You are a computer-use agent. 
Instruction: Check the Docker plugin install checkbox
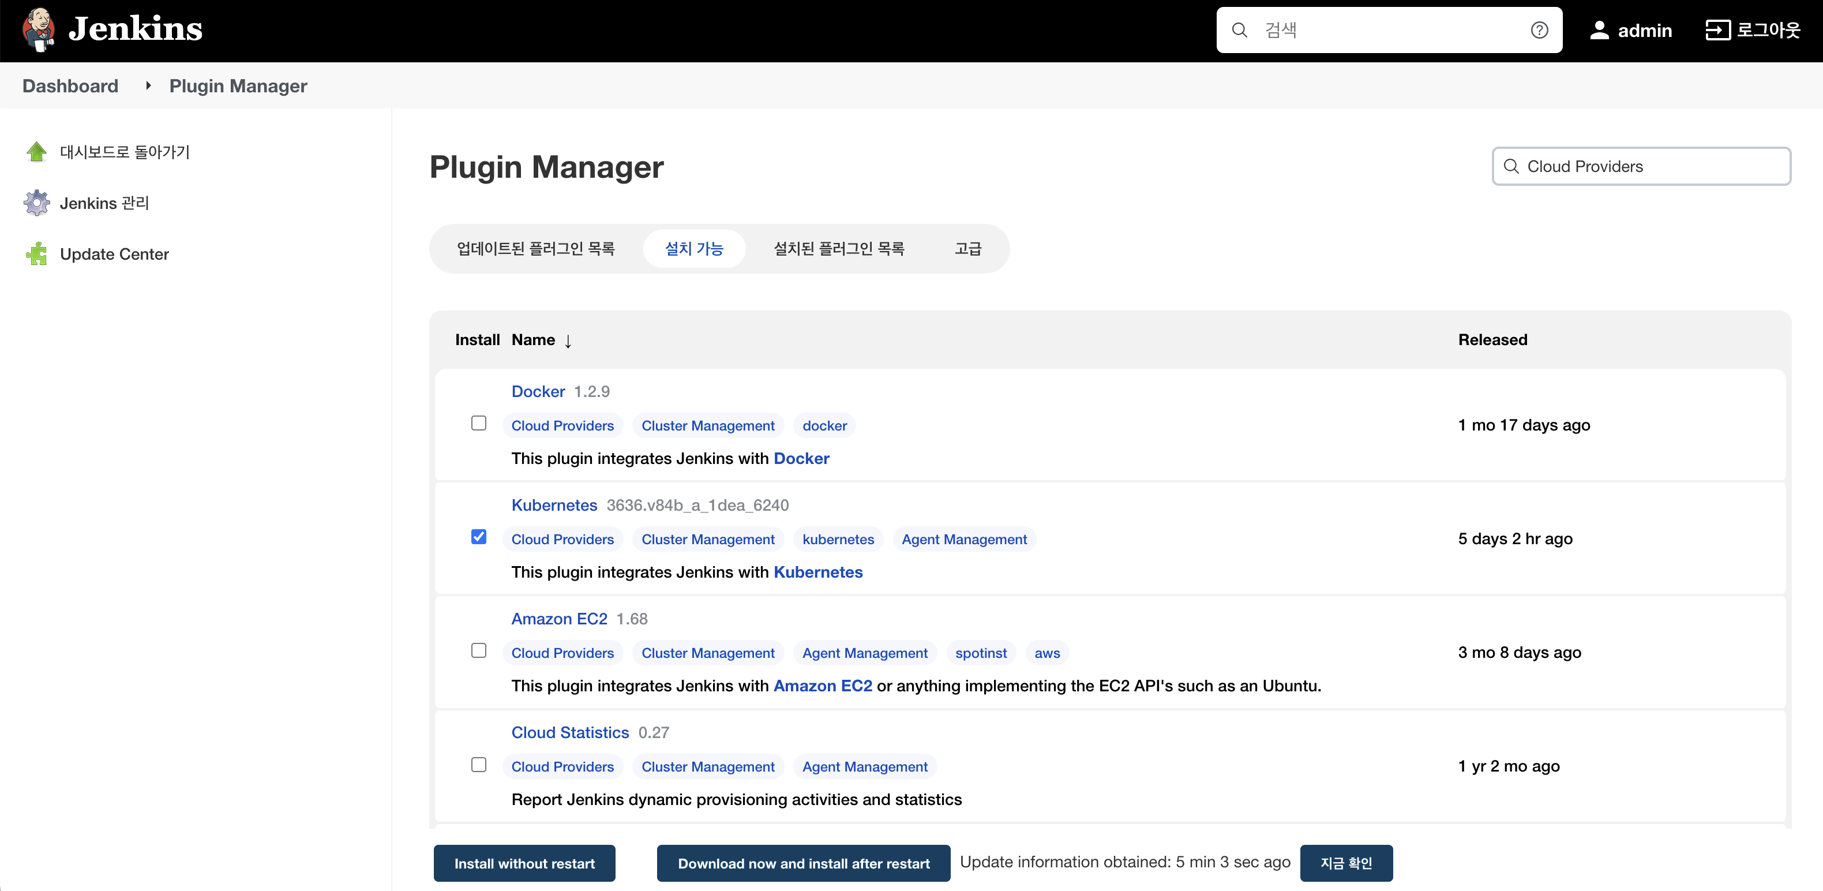click(x=478, y=423)
